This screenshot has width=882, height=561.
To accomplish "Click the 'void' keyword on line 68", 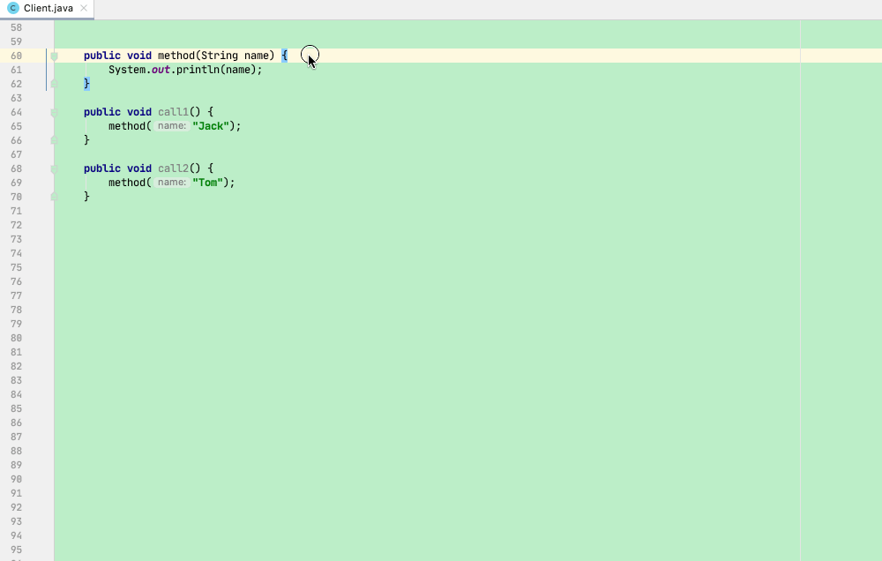I will tap(139, 168).
